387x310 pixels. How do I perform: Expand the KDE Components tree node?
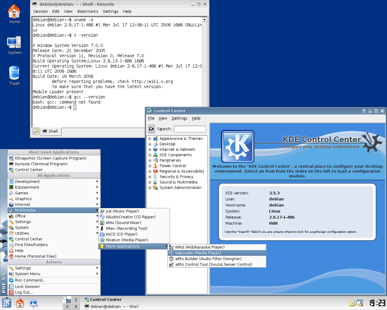pyautogui.click(x=150, y=155)
